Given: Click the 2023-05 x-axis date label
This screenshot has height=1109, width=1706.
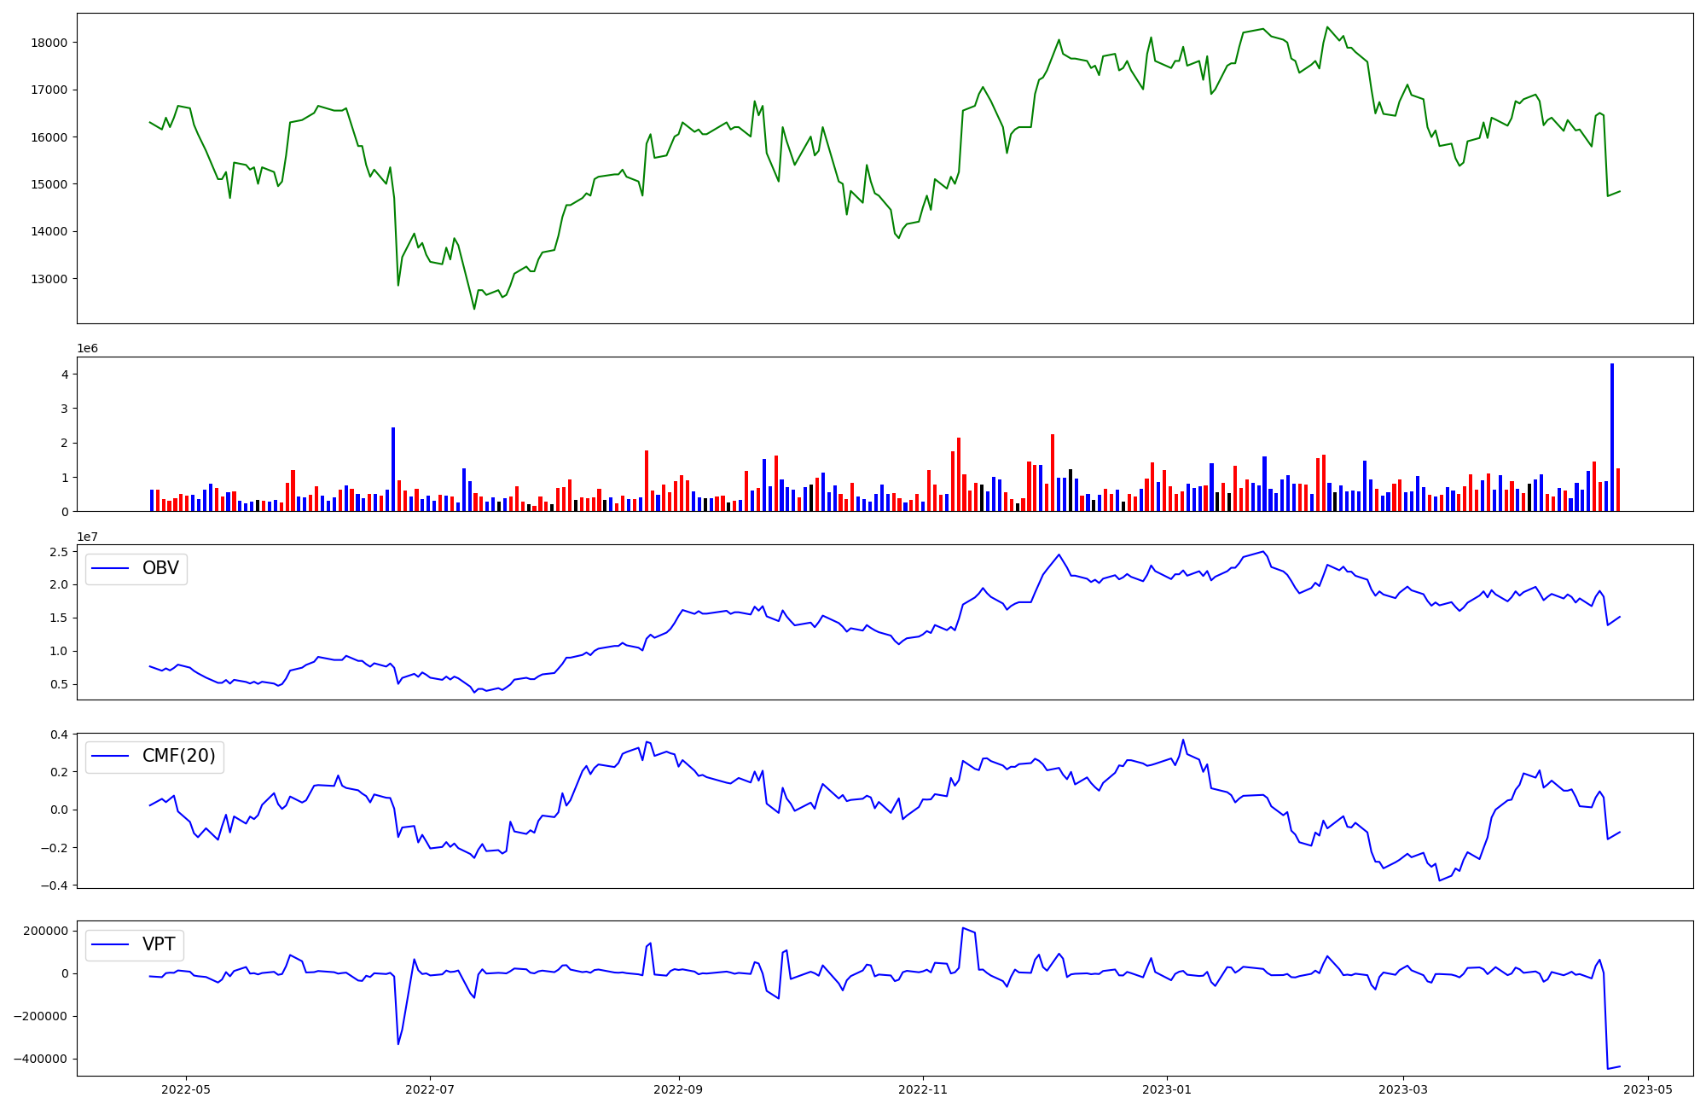Looking at the screenshot, I should [1647, 1089].
